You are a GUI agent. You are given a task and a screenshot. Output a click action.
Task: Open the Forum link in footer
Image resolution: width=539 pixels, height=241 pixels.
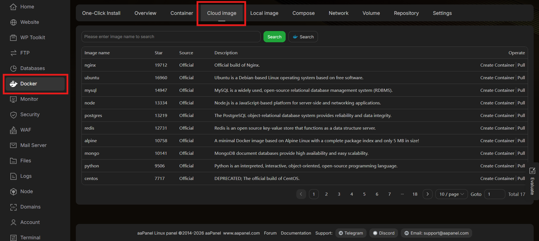(x=270, y=233)
